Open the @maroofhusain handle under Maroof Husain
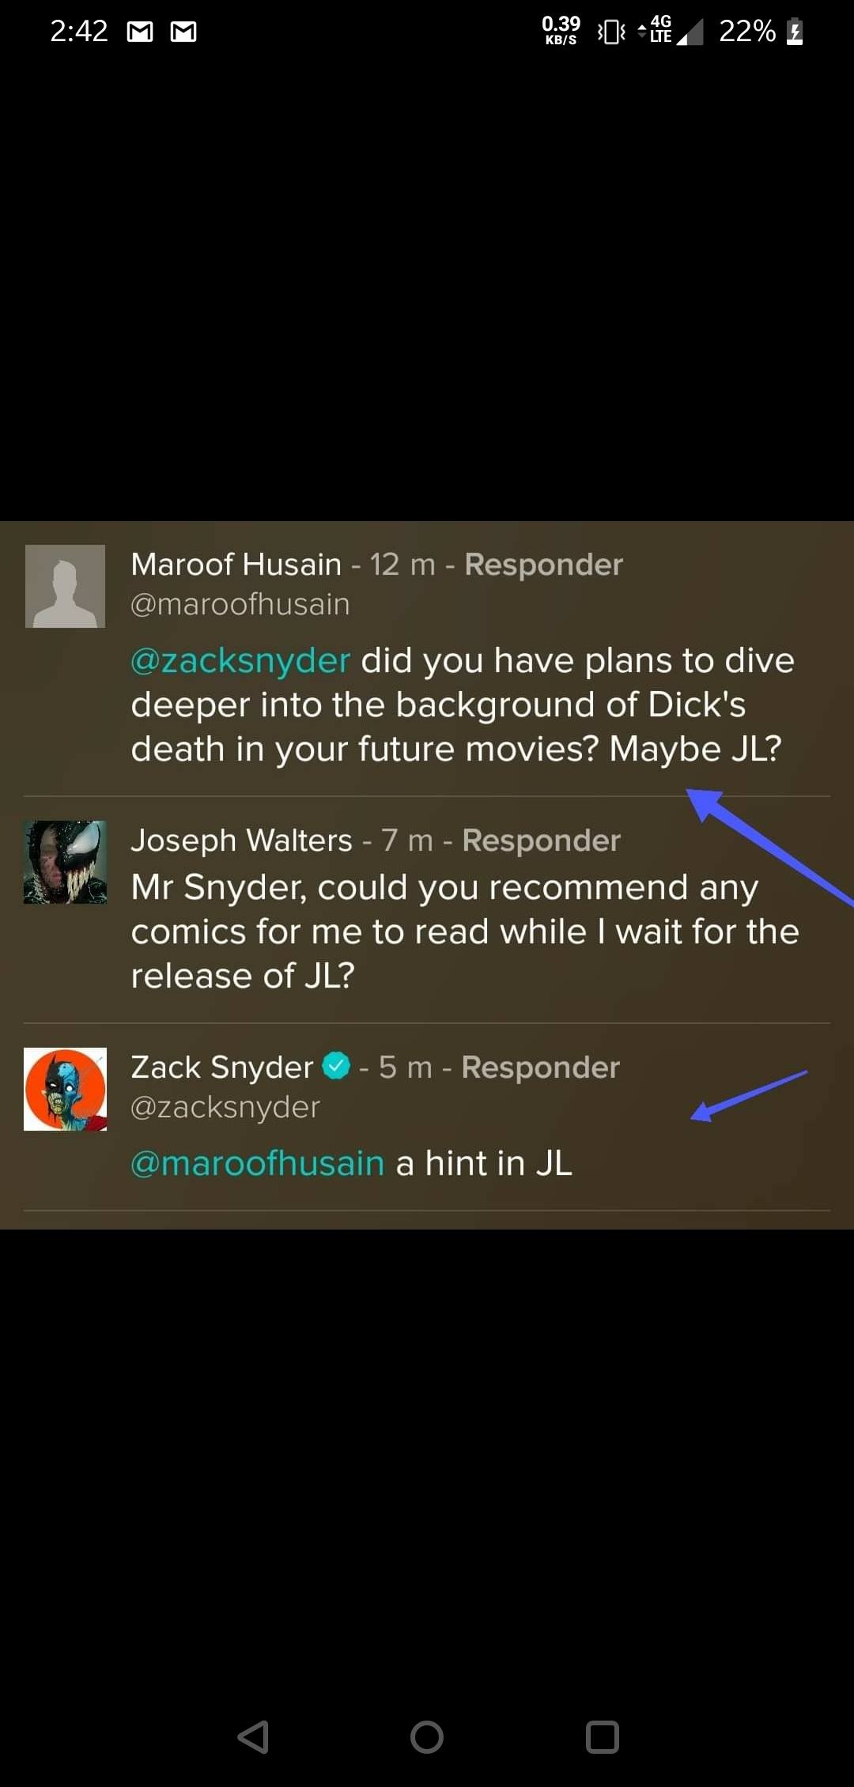 240,604
